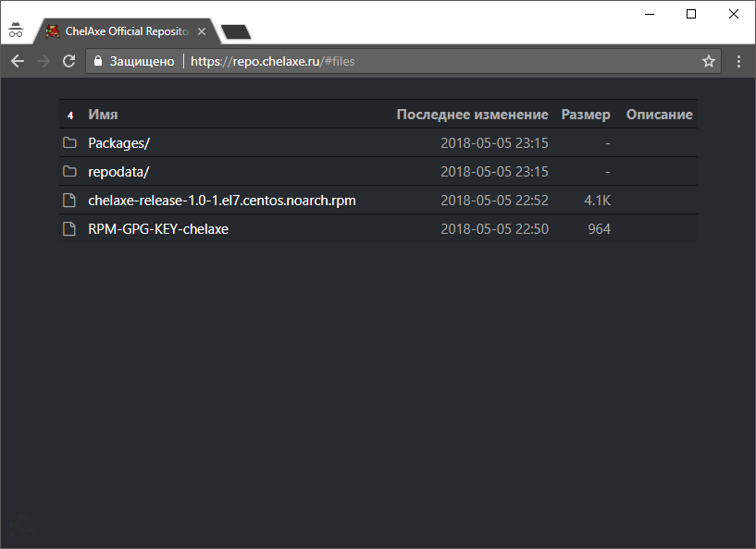Click the file icon beside RPM-GPG-KEY-chelaxe

point(68,229)
